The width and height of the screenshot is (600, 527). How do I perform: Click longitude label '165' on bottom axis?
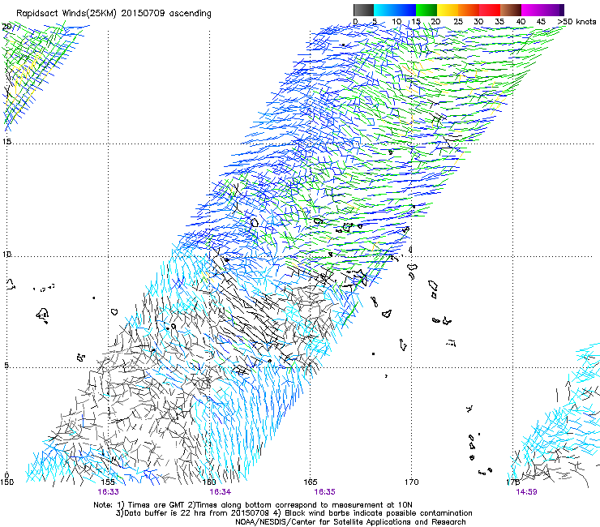pos(311,482)
